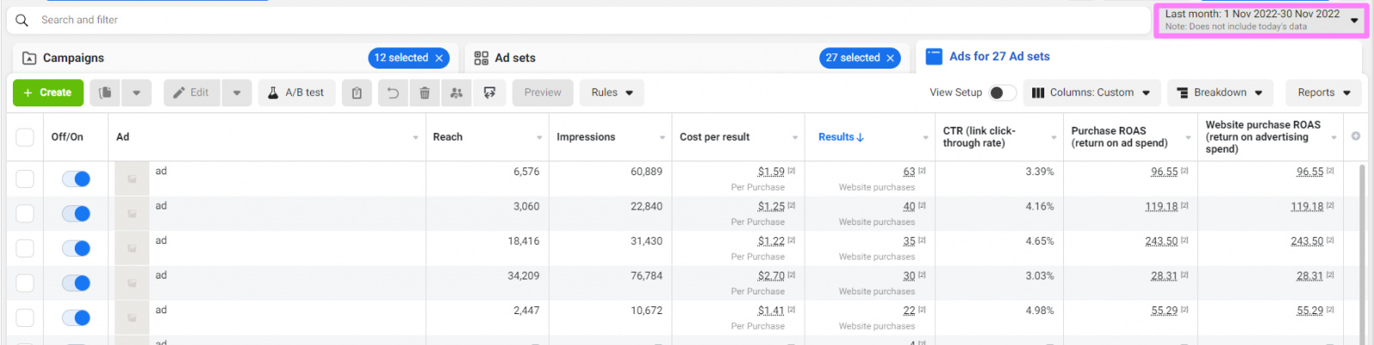The height and width of the screenshot is (345, 1374).
Task: Click the add column plus icon
Action: (x=1355, y=136)
